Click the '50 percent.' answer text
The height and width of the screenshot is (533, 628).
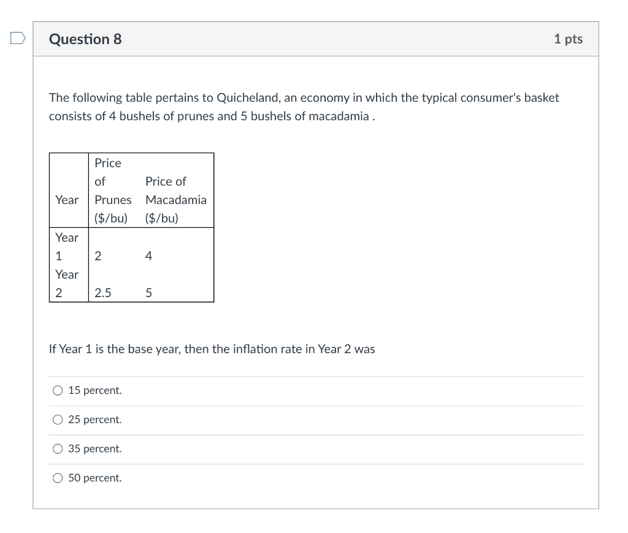pyautogui.click(x=95, y=478)
